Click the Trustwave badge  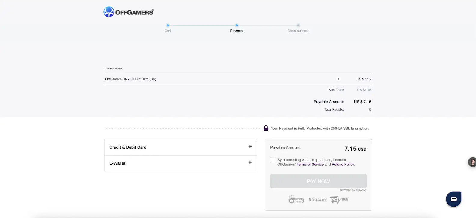point(318,200)
